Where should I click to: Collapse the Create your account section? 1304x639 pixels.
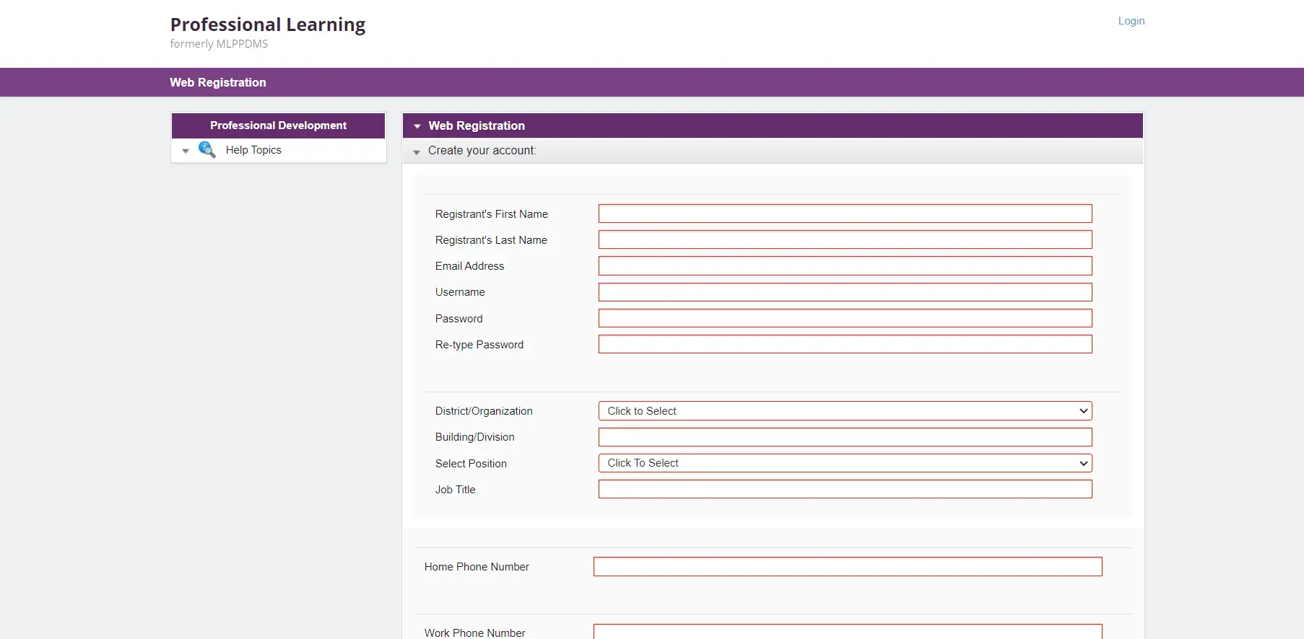point(417,152)
